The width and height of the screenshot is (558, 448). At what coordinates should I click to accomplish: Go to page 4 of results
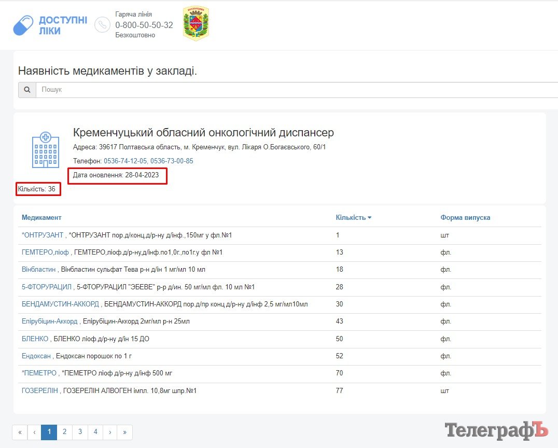pos(95,432)
